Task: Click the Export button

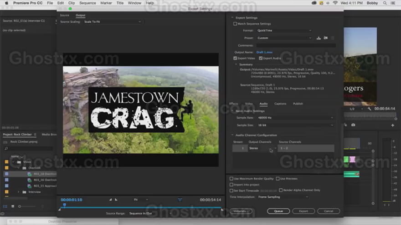Action: click(303, 211)
